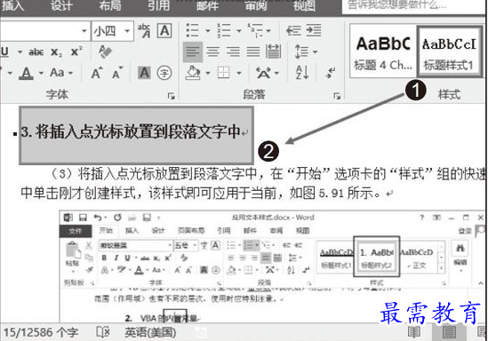Screen dimensions: 488x341
Task: Toggle center alignment for paragraph
Action: (x=212, y=52)
